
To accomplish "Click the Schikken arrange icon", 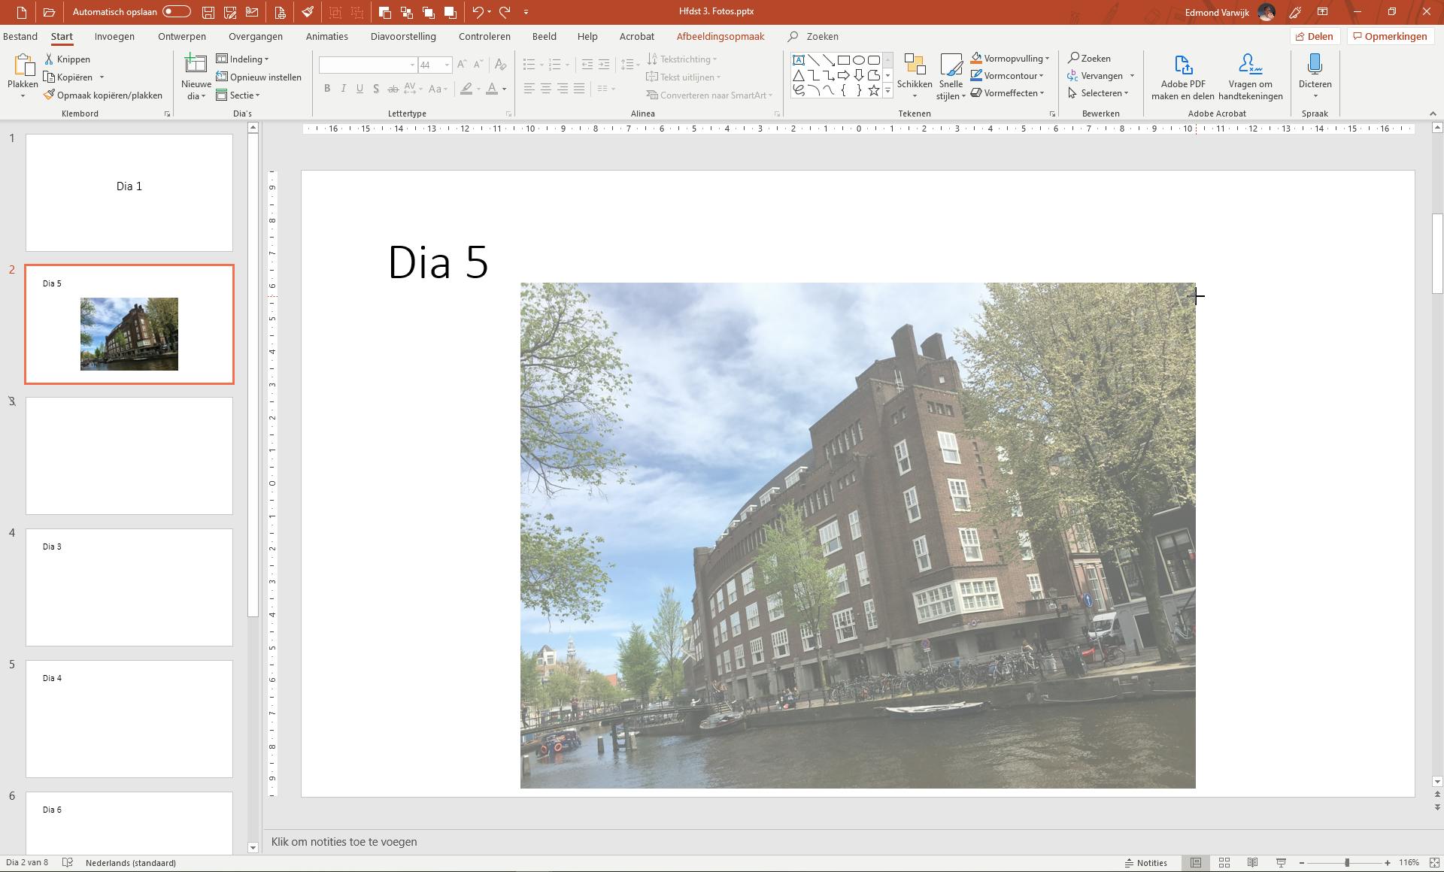I will pyautogui.click(x=915, y=66).
